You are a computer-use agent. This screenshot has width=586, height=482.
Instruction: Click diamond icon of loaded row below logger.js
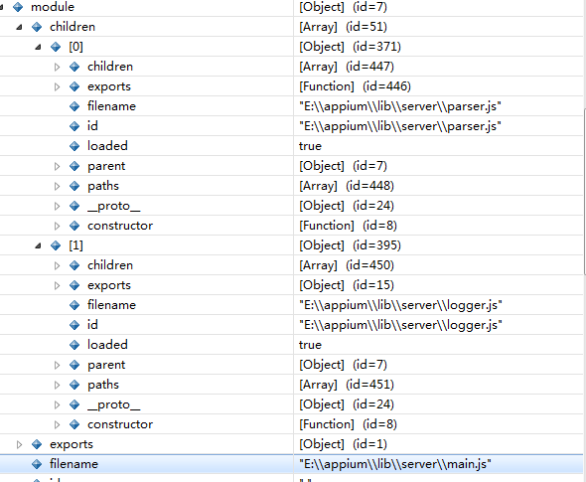[x=74, y=345]
